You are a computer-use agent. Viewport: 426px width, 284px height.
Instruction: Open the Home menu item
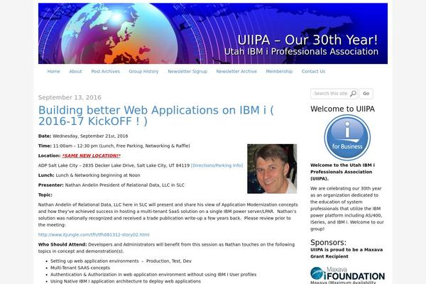coord(53,71)
